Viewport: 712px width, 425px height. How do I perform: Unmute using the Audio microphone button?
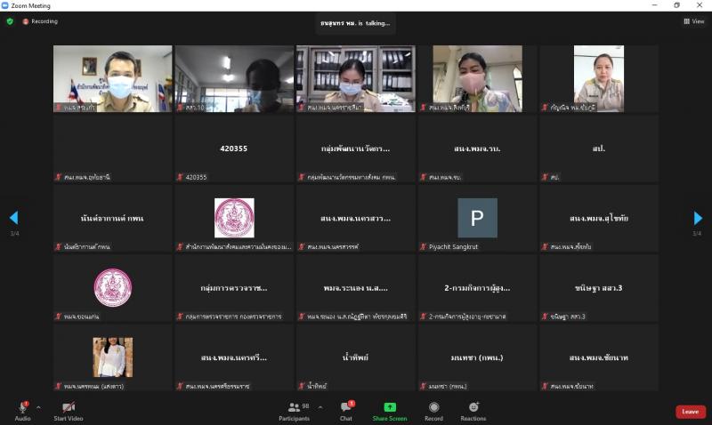click(23, 412)
